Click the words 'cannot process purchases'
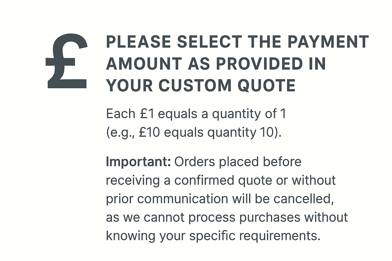The width and height of the screenshot is (392, 261). 222,217
